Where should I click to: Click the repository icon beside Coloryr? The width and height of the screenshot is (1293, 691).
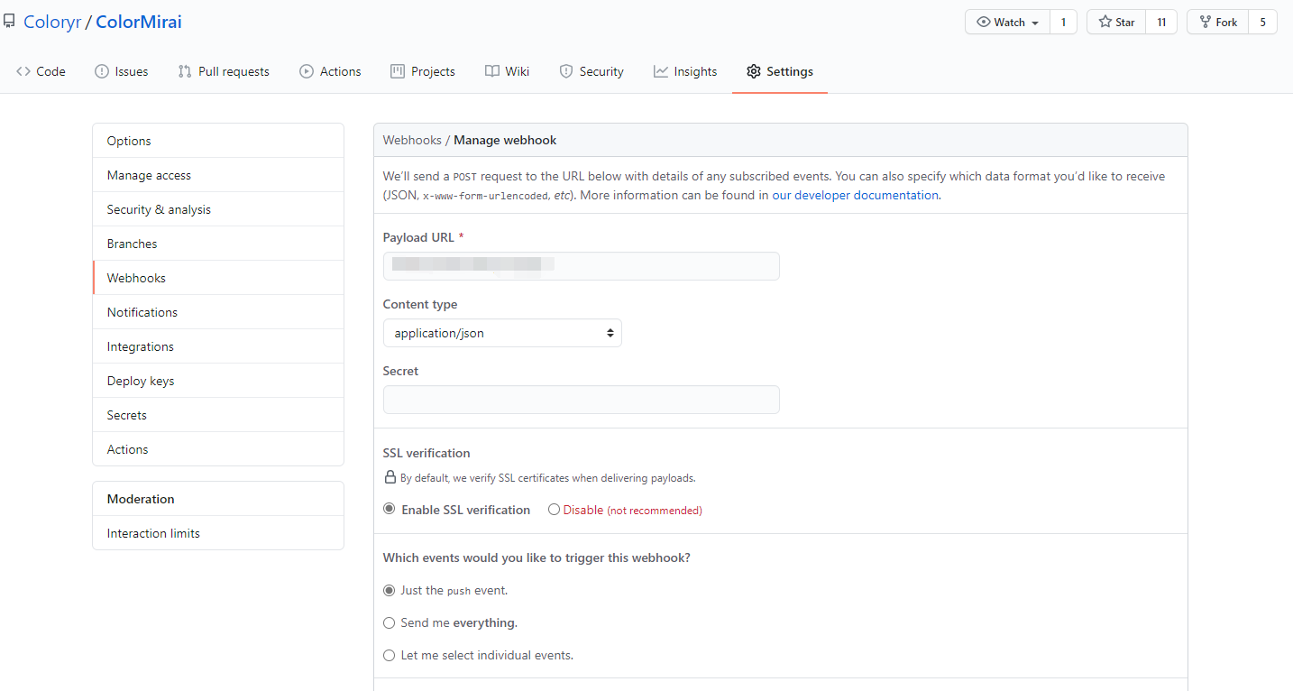tap(9, 22)
